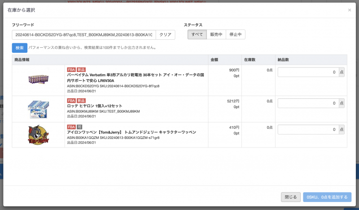Open the Tom&Jerry patch product thumbnail
Image resolution: width=359 pixels, height=210 pixels.
(38, 135)
